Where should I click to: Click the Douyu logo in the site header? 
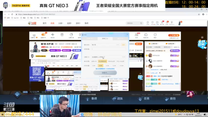click(32, 23)
